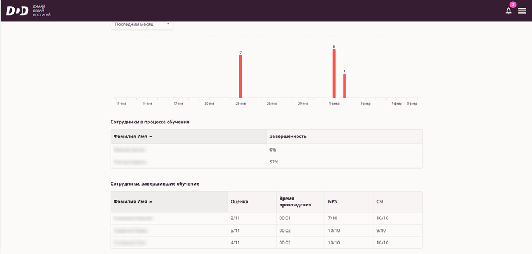The width and height of the screenshot is (532, 254).
Task: Click the "Время прохождения" column header
Action: click(295, 201)
